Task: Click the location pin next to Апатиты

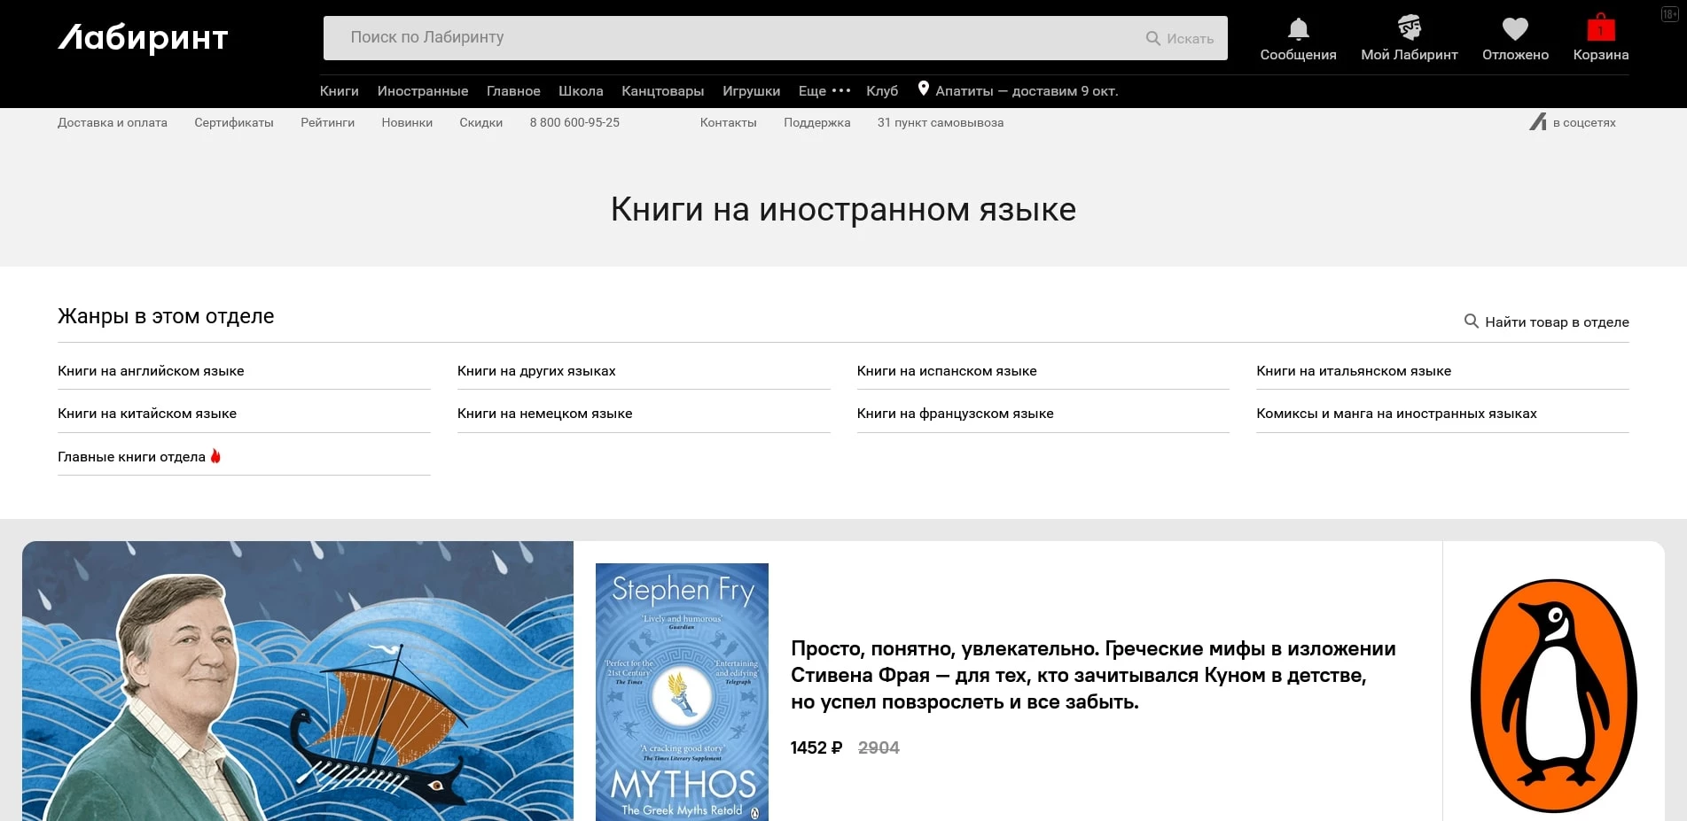Action: coord(924,89)
